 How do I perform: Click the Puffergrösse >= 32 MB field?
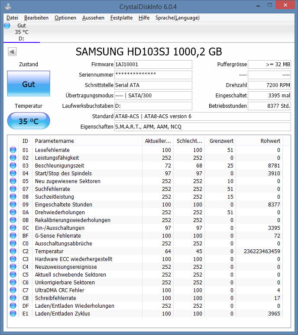click(269, 64)
